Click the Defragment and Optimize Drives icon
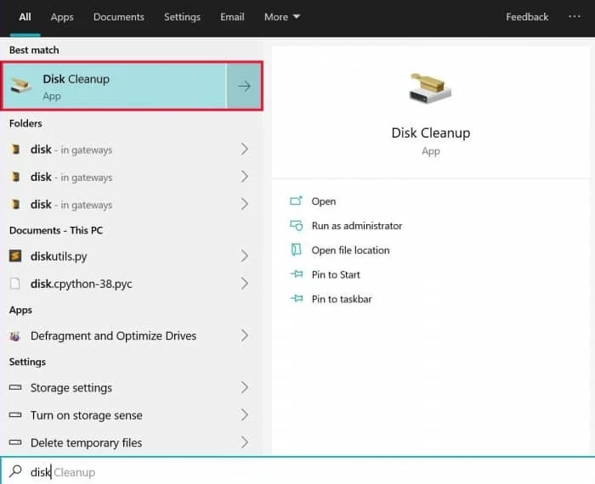 [14, 335]
